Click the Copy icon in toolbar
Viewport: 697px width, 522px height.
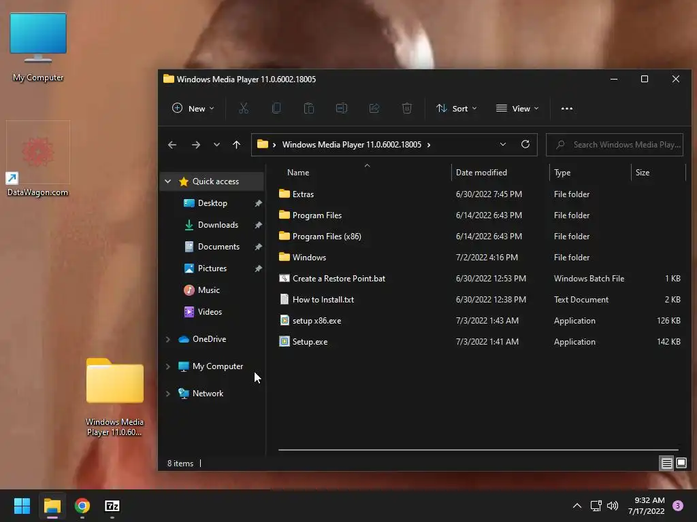click(276, 108)
